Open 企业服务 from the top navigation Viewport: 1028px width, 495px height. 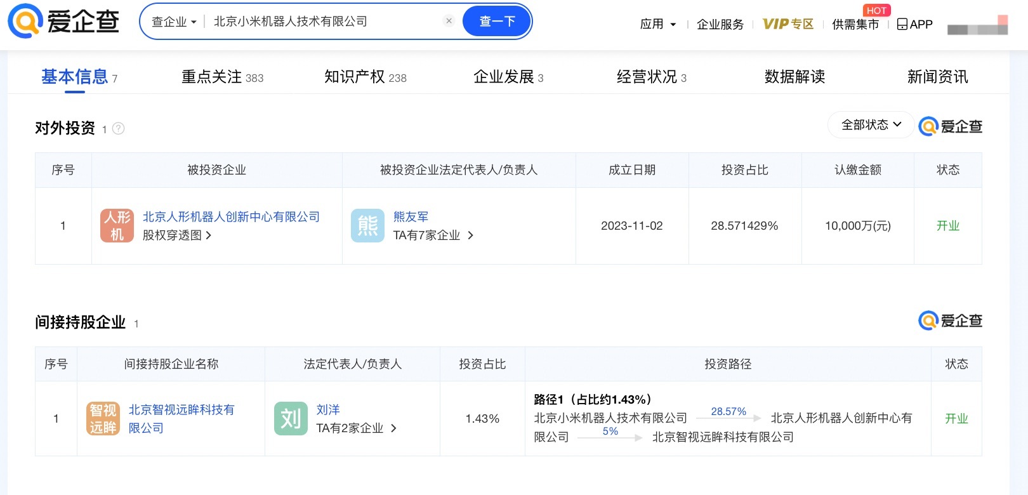pyautogui.click(x=720, y=24)
